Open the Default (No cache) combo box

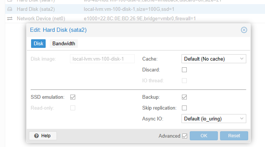[214, 59]
